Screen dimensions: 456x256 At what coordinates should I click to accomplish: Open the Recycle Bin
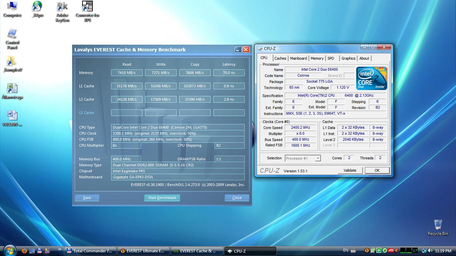click(438, 227)
